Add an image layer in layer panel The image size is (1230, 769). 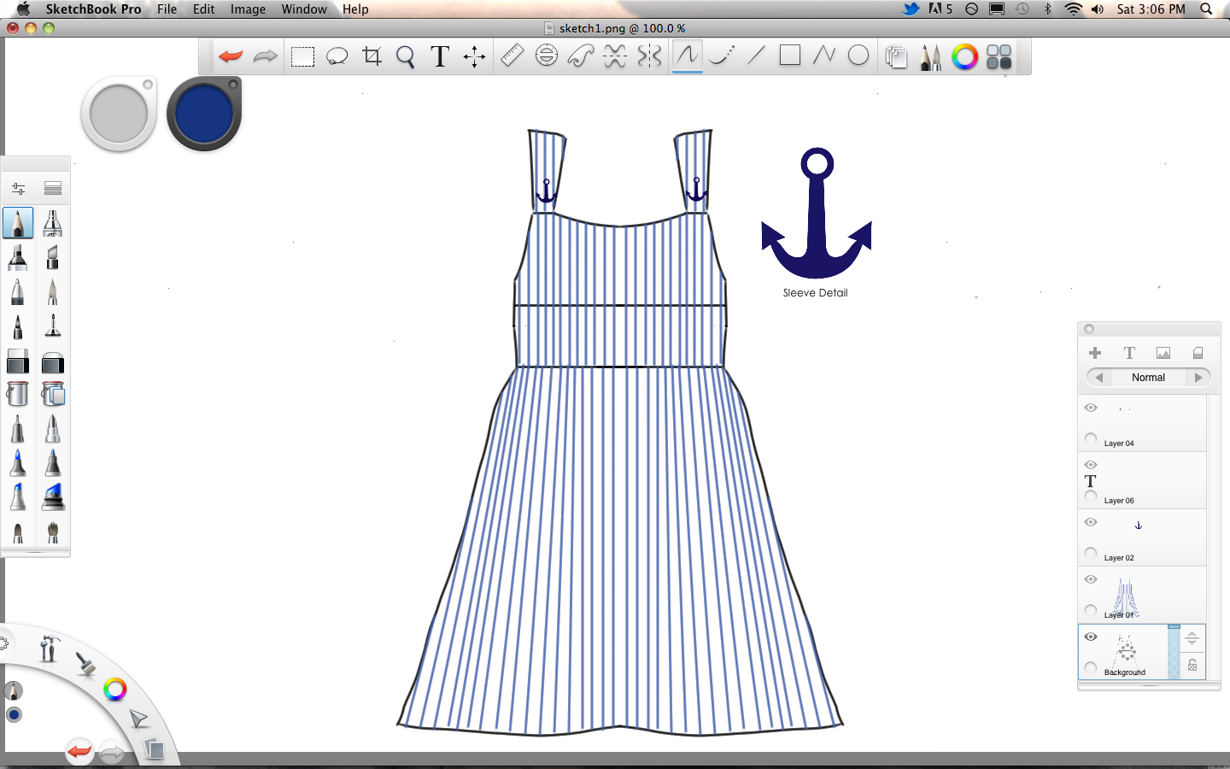tap(1163, 353)
